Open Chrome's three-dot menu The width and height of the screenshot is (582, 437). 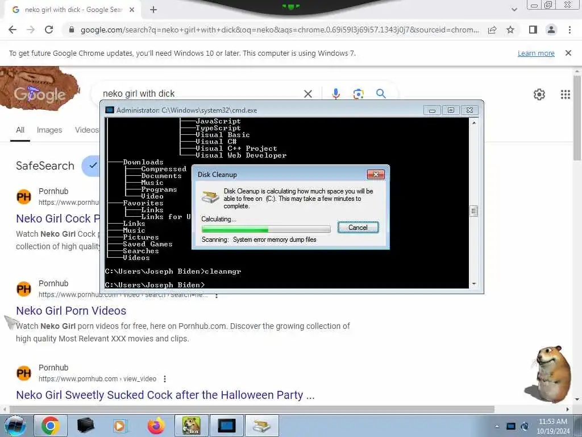[x=569, y=30]
